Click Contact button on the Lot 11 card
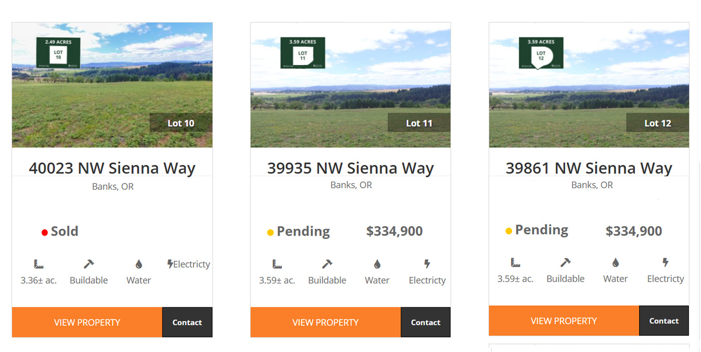 pyautogui.click(x=426, y=322)
